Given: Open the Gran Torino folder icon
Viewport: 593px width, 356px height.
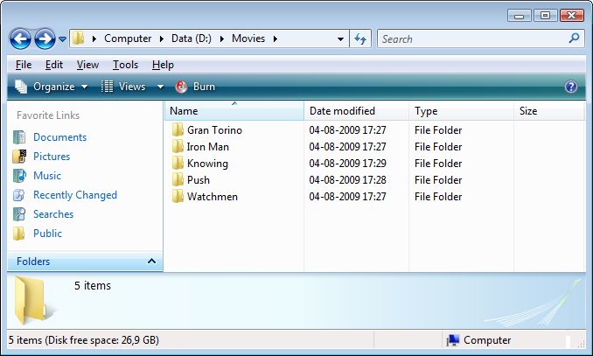Looking at the screenshot, I should [x=177, y=130].
